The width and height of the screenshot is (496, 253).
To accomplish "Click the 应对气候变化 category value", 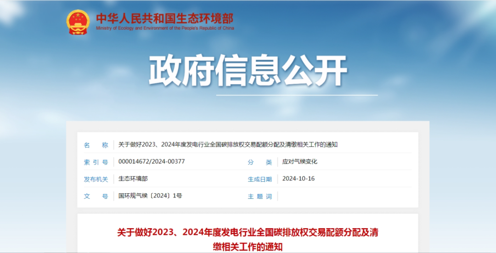I will 300,162.
